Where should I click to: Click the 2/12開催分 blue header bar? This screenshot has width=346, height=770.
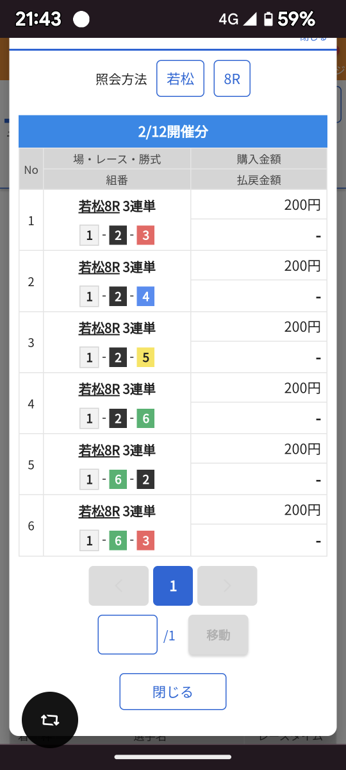(173, 132)
